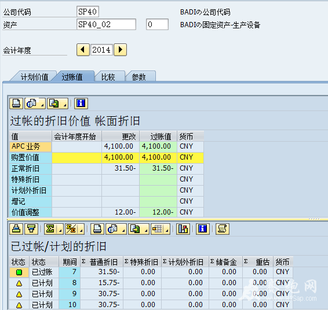Open the layout selection dropdown arrow in lower toolbar
This screenshot has width=328, height=310.
point(167,230)
